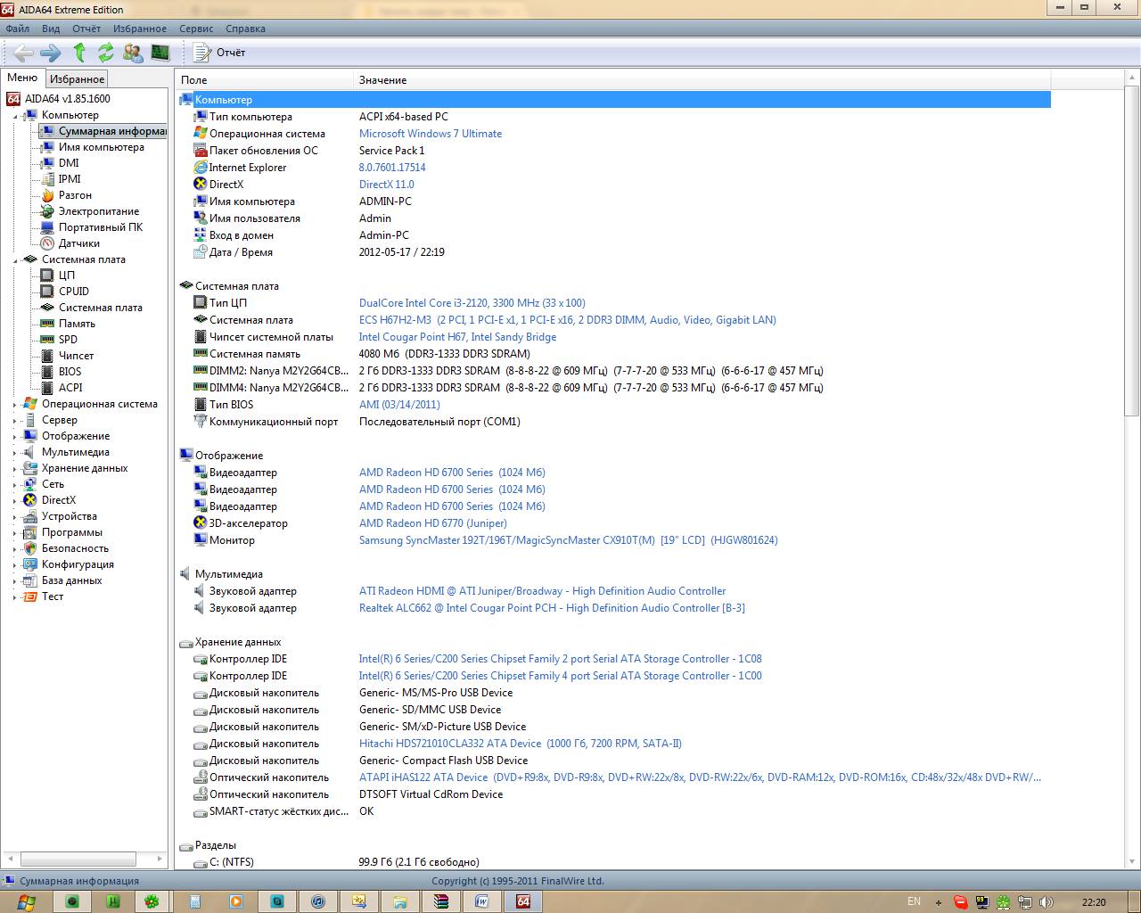Click the Безопасность shield icon
Screen dimensions: 1141x913
point(30,548)
